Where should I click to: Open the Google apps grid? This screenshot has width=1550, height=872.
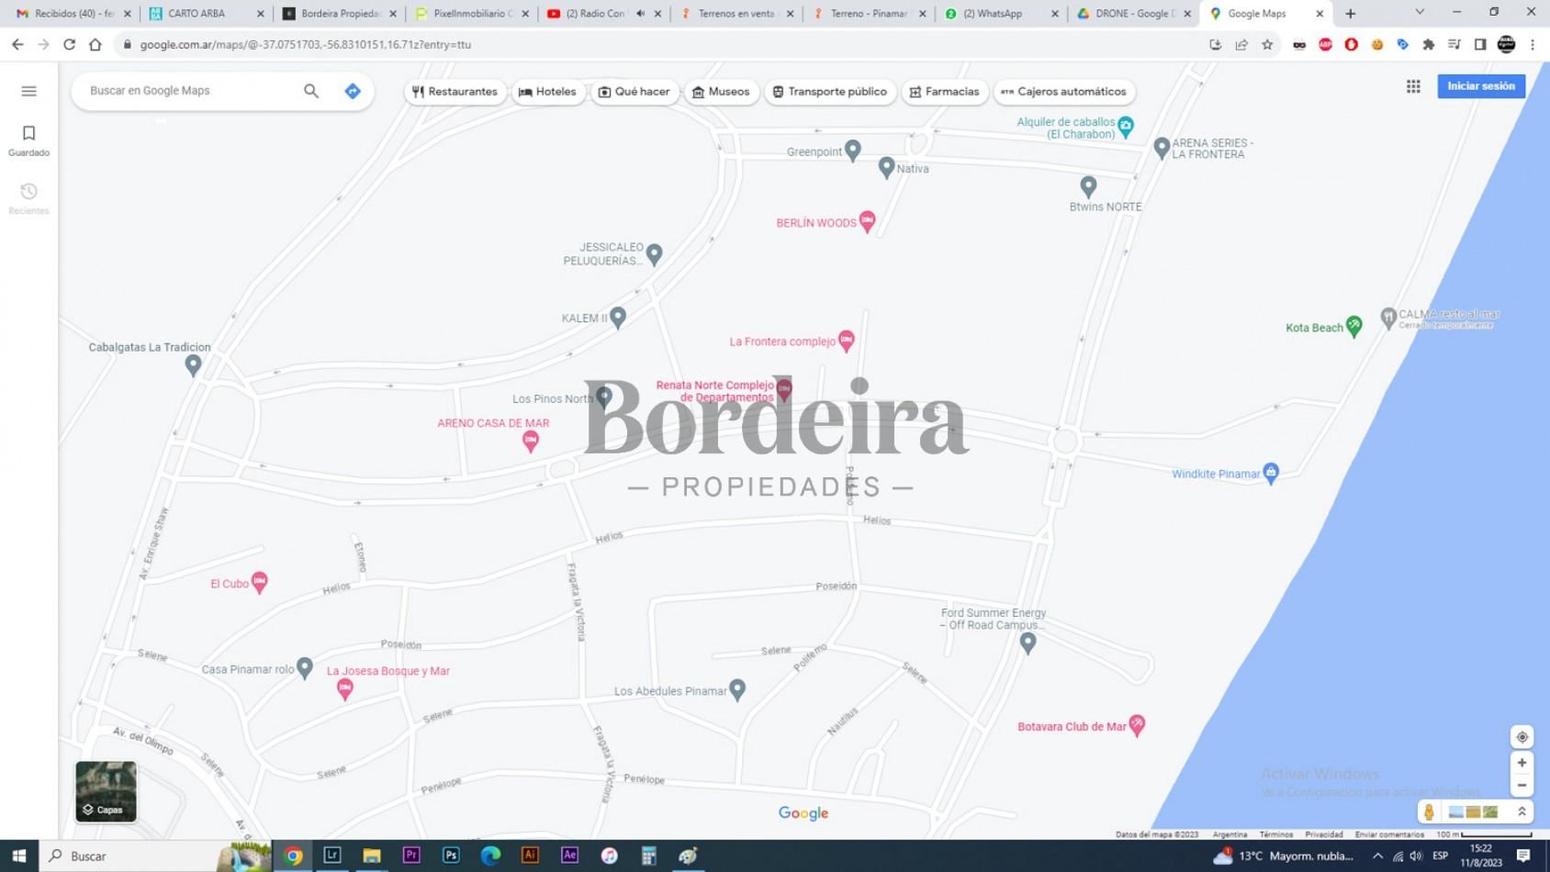coord(1413,86)
